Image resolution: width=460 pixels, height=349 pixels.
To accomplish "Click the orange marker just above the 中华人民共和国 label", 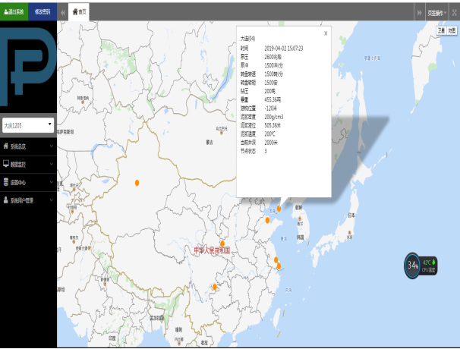I will 222,244.
